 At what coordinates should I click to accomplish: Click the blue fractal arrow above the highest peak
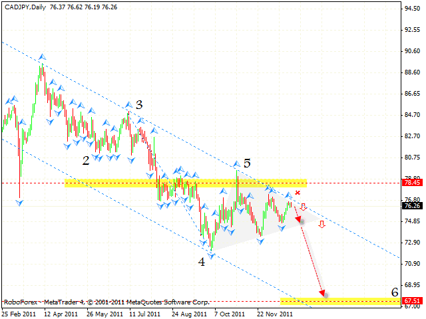click(42, 57)
